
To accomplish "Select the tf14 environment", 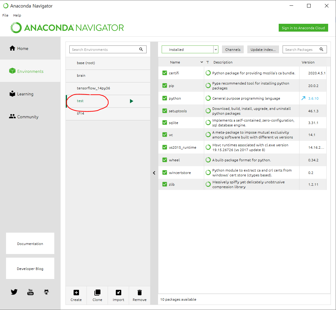I will (x=108, y=114).
